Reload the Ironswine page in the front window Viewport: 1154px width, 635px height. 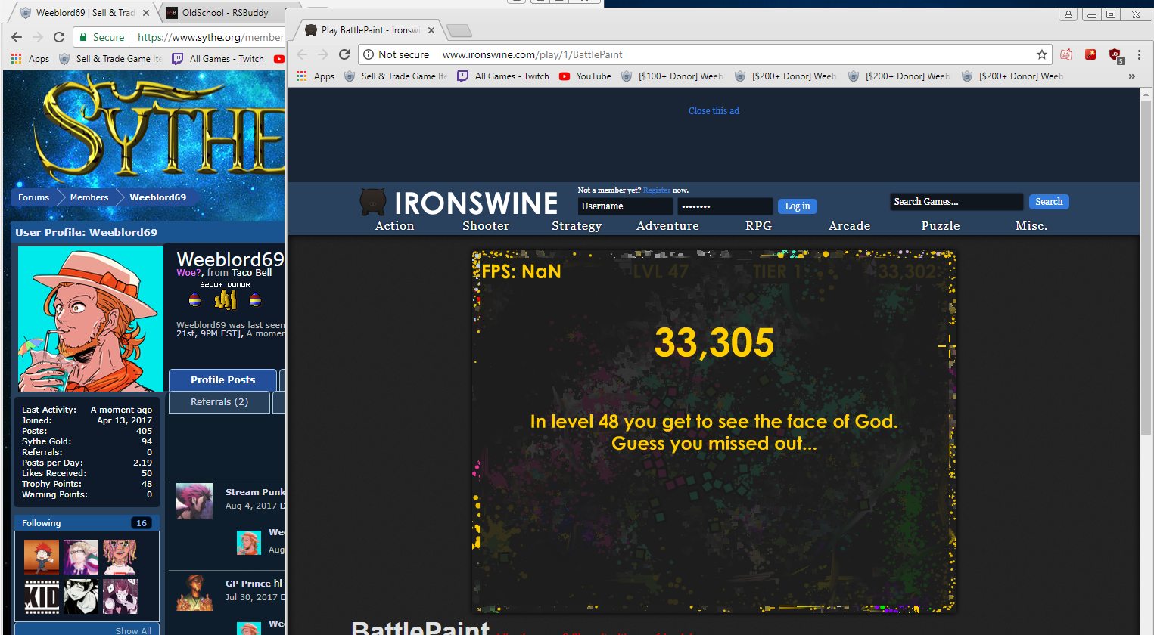click(x=344, y=54)
